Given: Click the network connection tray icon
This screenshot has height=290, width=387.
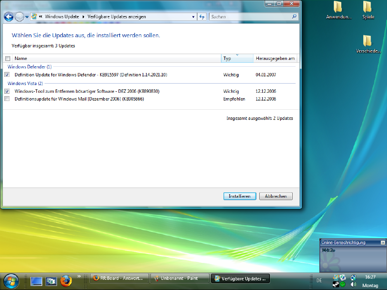Looking at the screenshot, I should click(x=353, y=277).
